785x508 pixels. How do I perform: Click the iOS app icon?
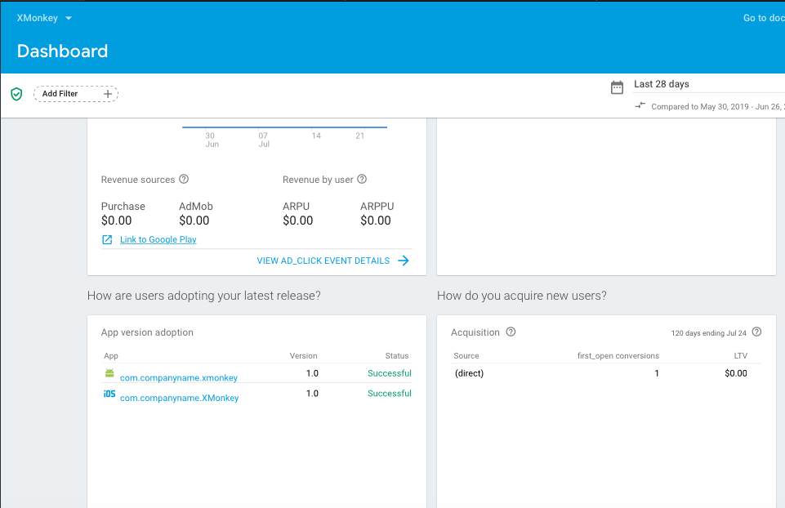109,394
